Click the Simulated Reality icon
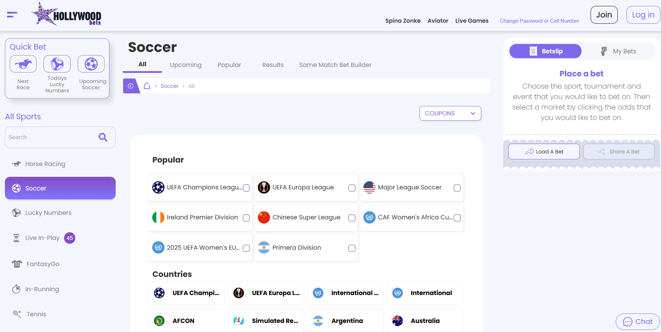Screen dimensions: 661x332 tap(239, 321)
